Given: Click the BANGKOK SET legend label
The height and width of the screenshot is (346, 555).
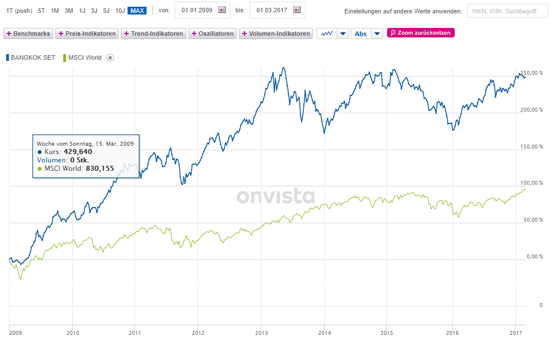Looking at the screenshot, I should point(33,57).
